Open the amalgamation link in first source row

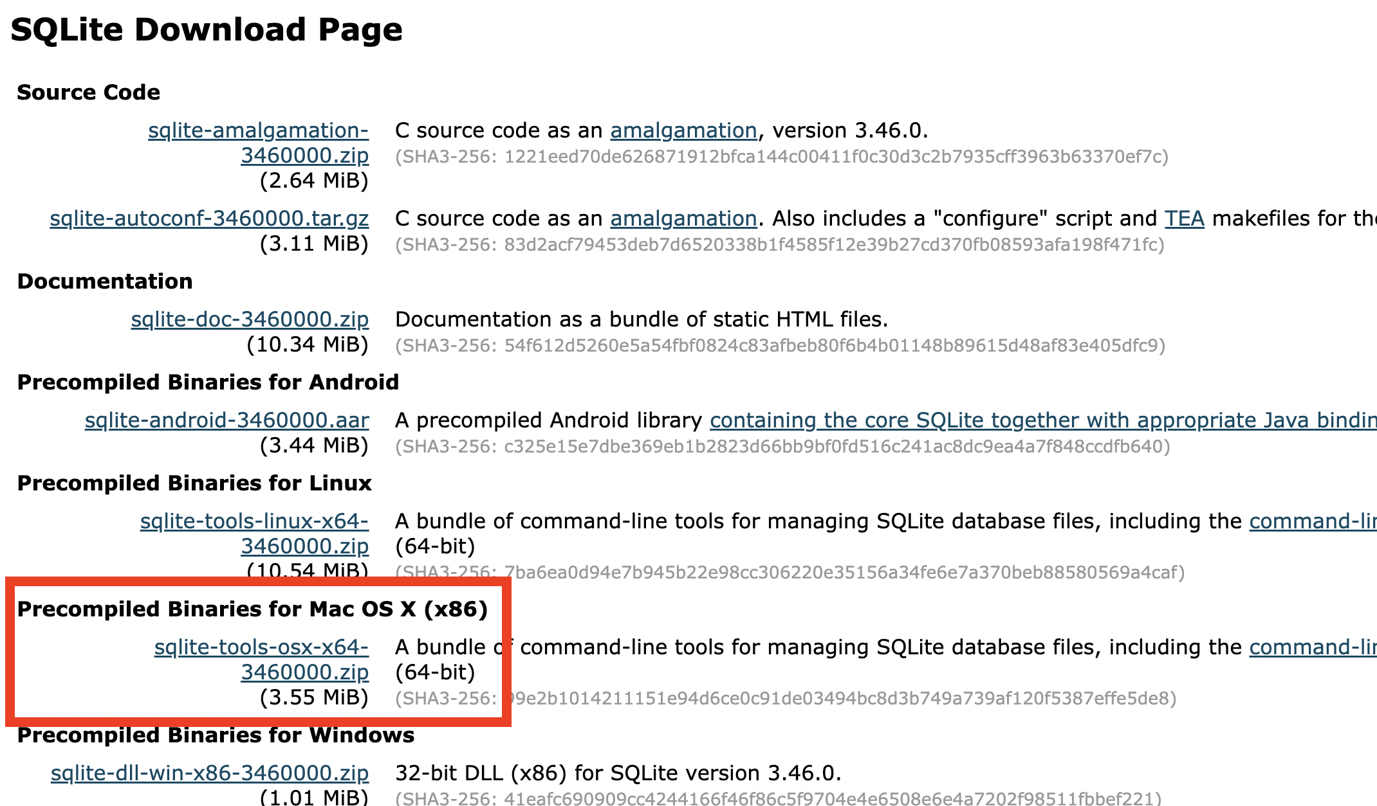[x=683, y=130]
